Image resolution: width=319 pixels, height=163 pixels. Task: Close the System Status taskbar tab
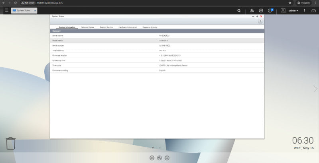pos(35,11)
